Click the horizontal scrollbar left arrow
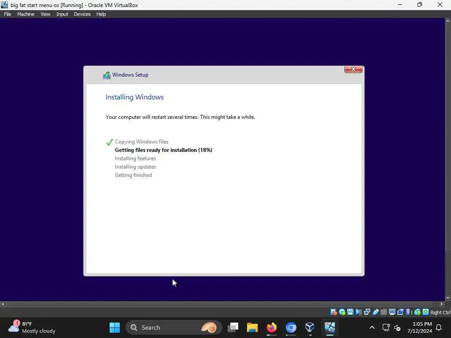Screen dimensions: 451x338 pos(3,304)
